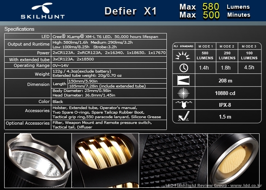266x190 pixels.
Task: Click the 2xCR123A battery options text
Action: click(x=109, y=52)
